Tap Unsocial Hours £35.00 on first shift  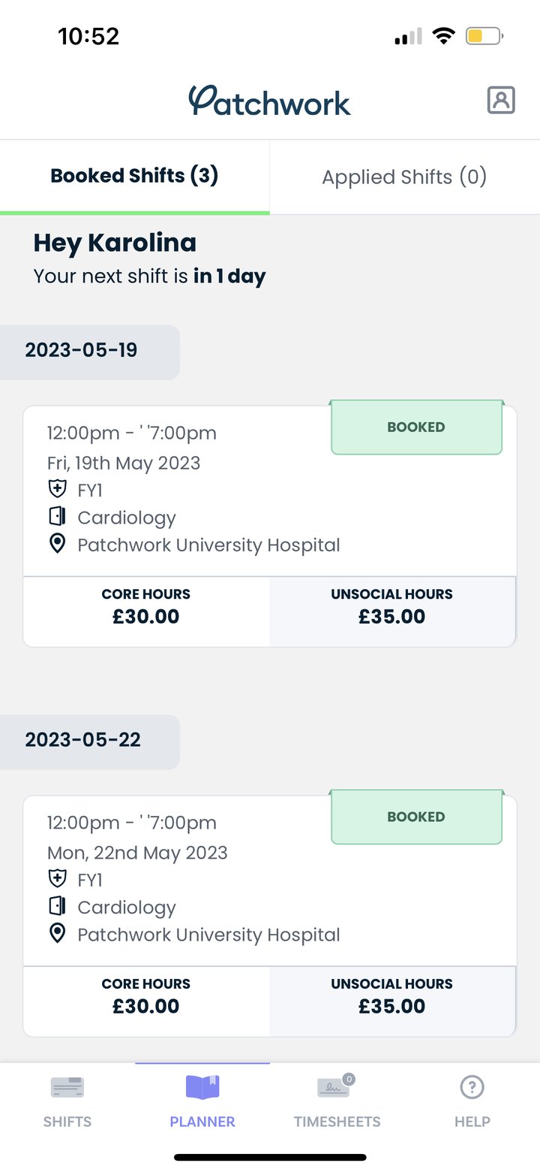pos(392,607)
